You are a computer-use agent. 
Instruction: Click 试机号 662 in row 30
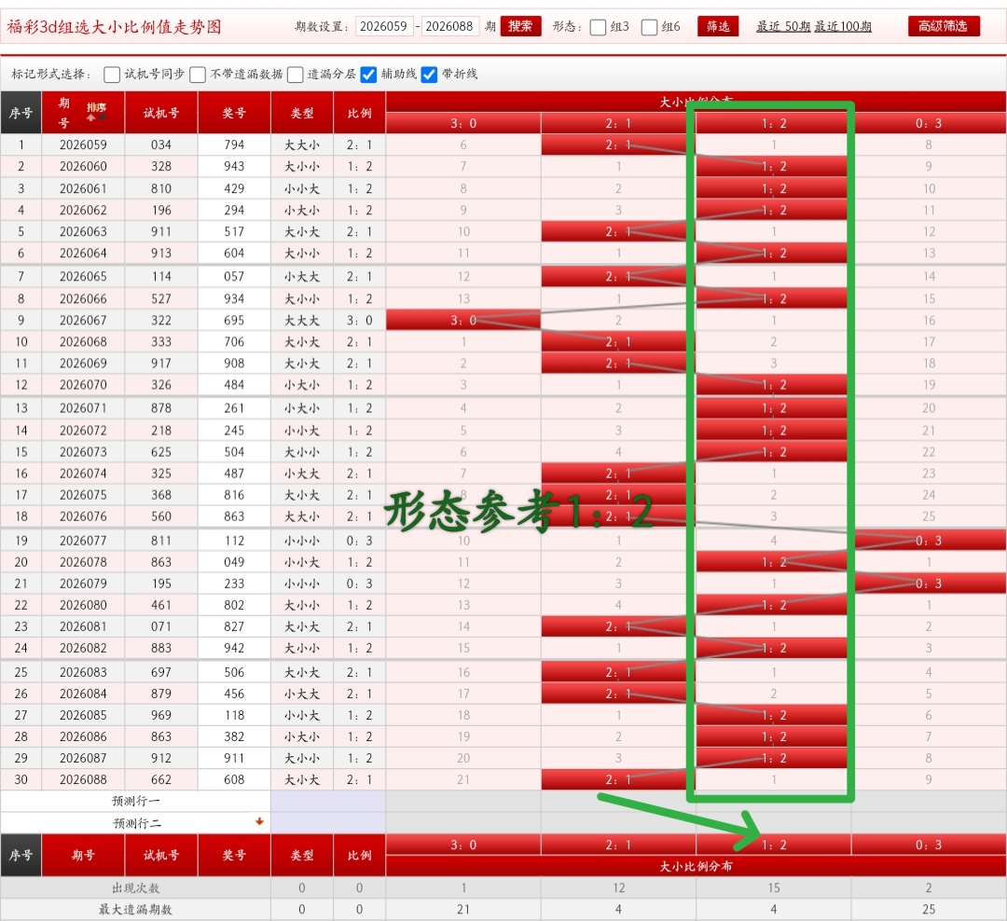[161, 779]
